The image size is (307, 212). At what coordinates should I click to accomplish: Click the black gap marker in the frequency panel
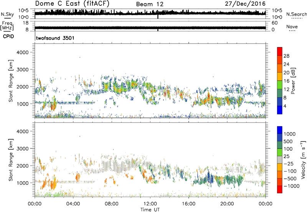(x=158, y=30)
